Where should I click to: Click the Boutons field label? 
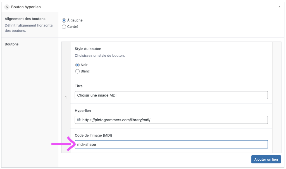coord(12,44)
